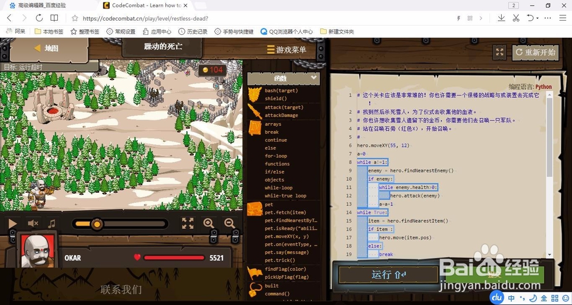Image resolution: width=572 pixels, height=305 pixels.
Task: Click the pet chest item icon
Action: tap(255, 209)
